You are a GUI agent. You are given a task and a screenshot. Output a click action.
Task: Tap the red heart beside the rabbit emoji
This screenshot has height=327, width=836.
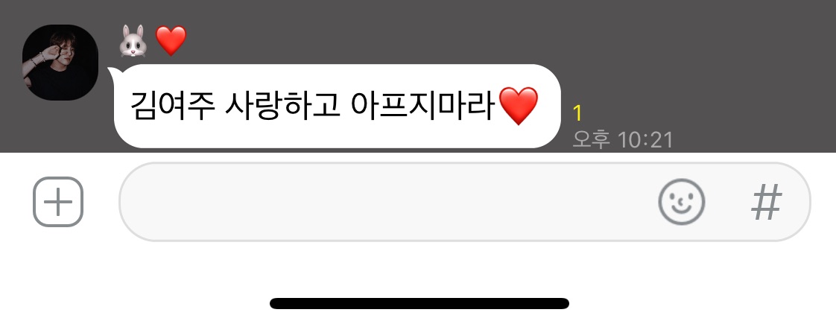(x=171, y=41)
